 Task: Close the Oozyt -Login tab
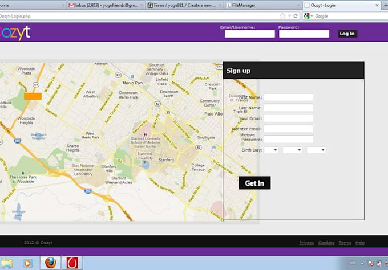pyautogui.click(x=377, y=5)
